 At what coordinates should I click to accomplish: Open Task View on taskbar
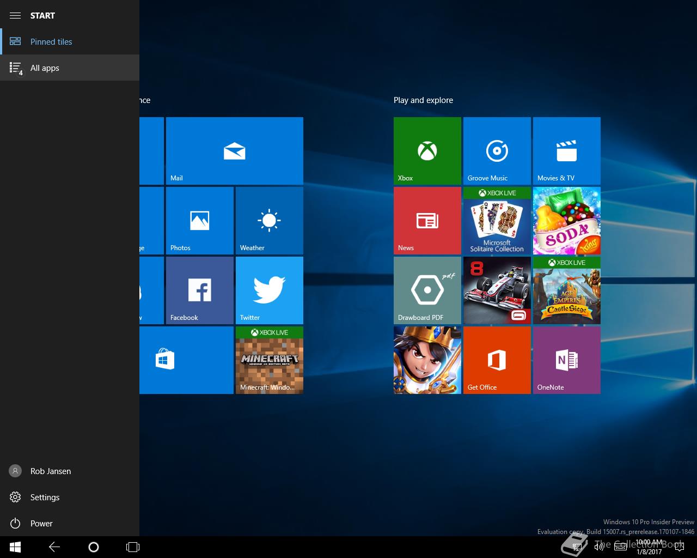(133, 547)
